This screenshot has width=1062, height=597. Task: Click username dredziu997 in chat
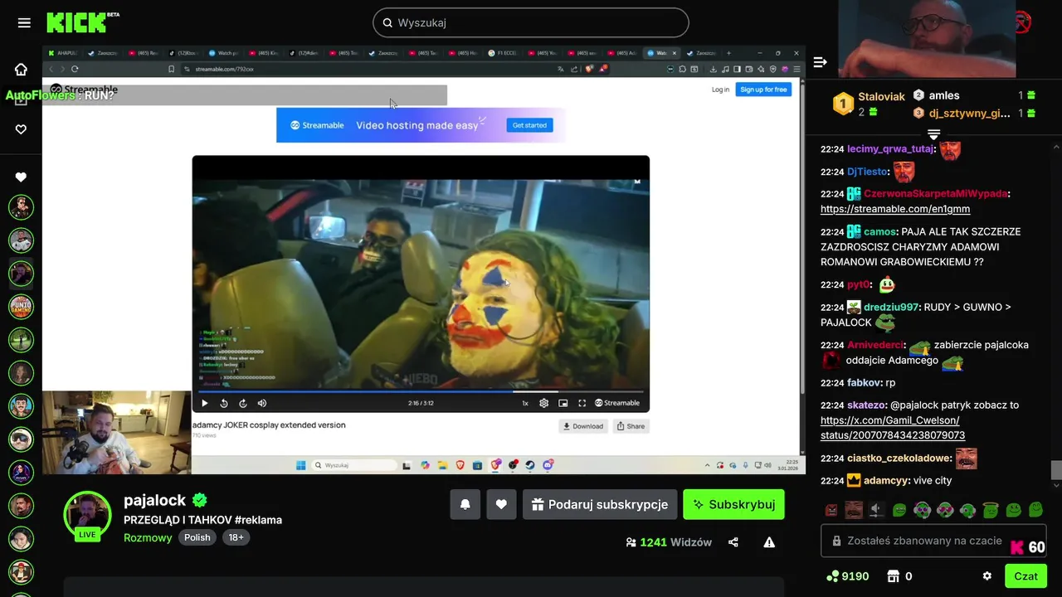pos(891,307)
